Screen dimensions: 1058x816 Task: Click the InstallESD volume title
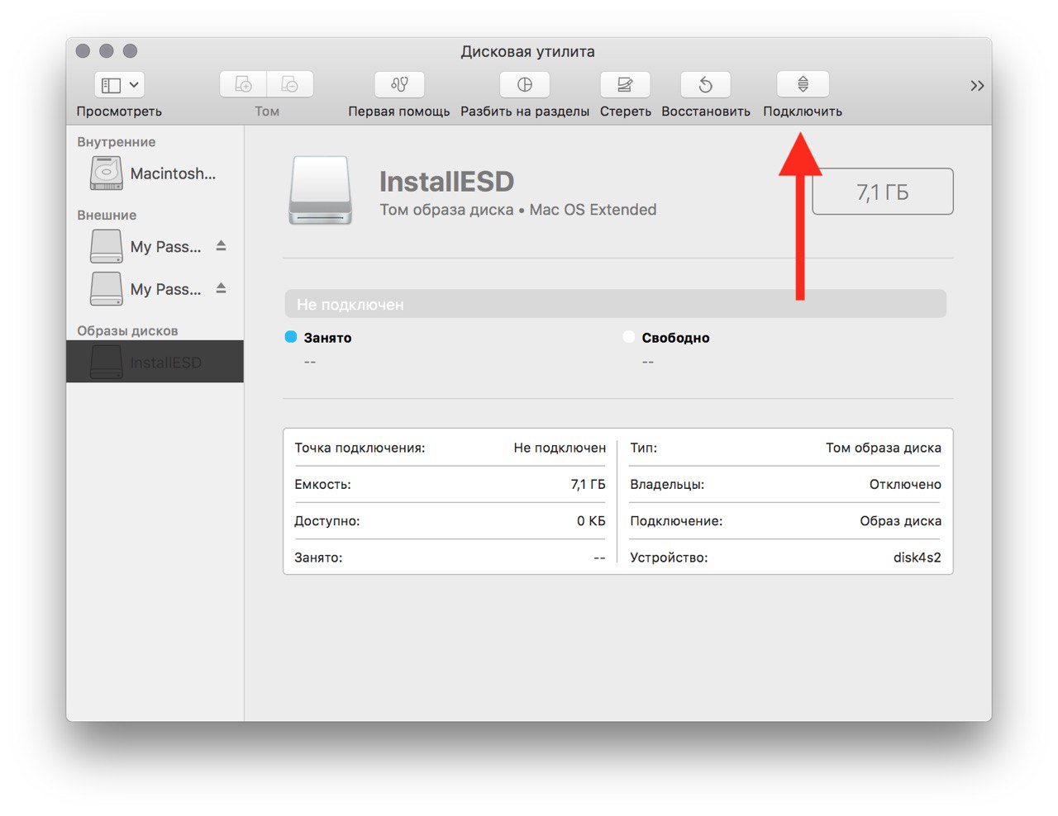(446, 181)
